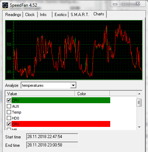Click the Temp label in the list
Image resolution: width=148 pixels, height=152 pixels.
click(16, 112)
